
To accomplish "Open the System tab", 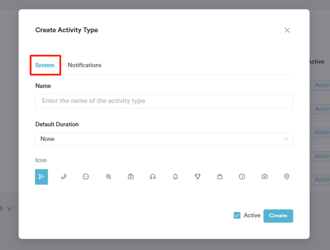I will click(x=45, y=65).
